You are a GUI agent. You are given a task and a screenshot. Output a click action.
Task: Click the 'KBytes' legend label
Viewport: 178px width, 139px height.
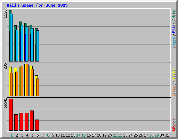(174, 125)
